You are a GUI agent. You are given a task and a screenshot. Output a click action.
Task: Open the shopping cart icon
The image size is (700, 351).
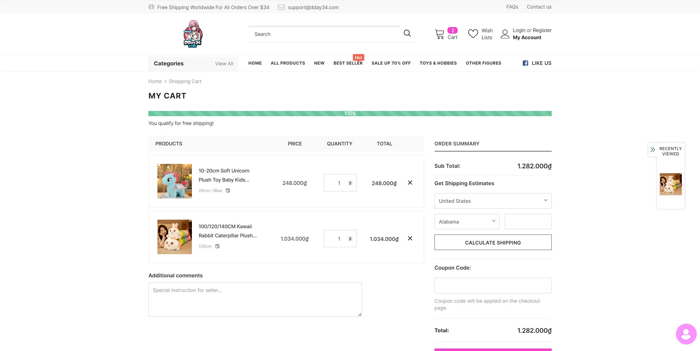[x=439, y=34]
